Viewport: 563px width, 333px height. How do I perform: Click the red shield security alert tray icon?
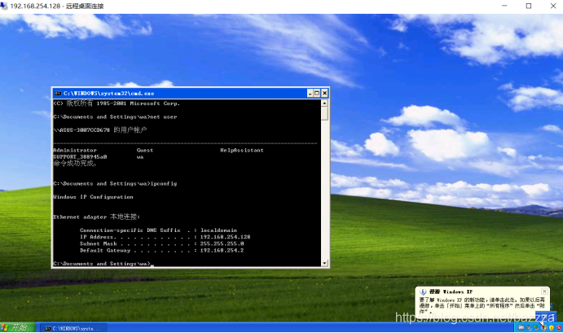(x=559, y=327)
